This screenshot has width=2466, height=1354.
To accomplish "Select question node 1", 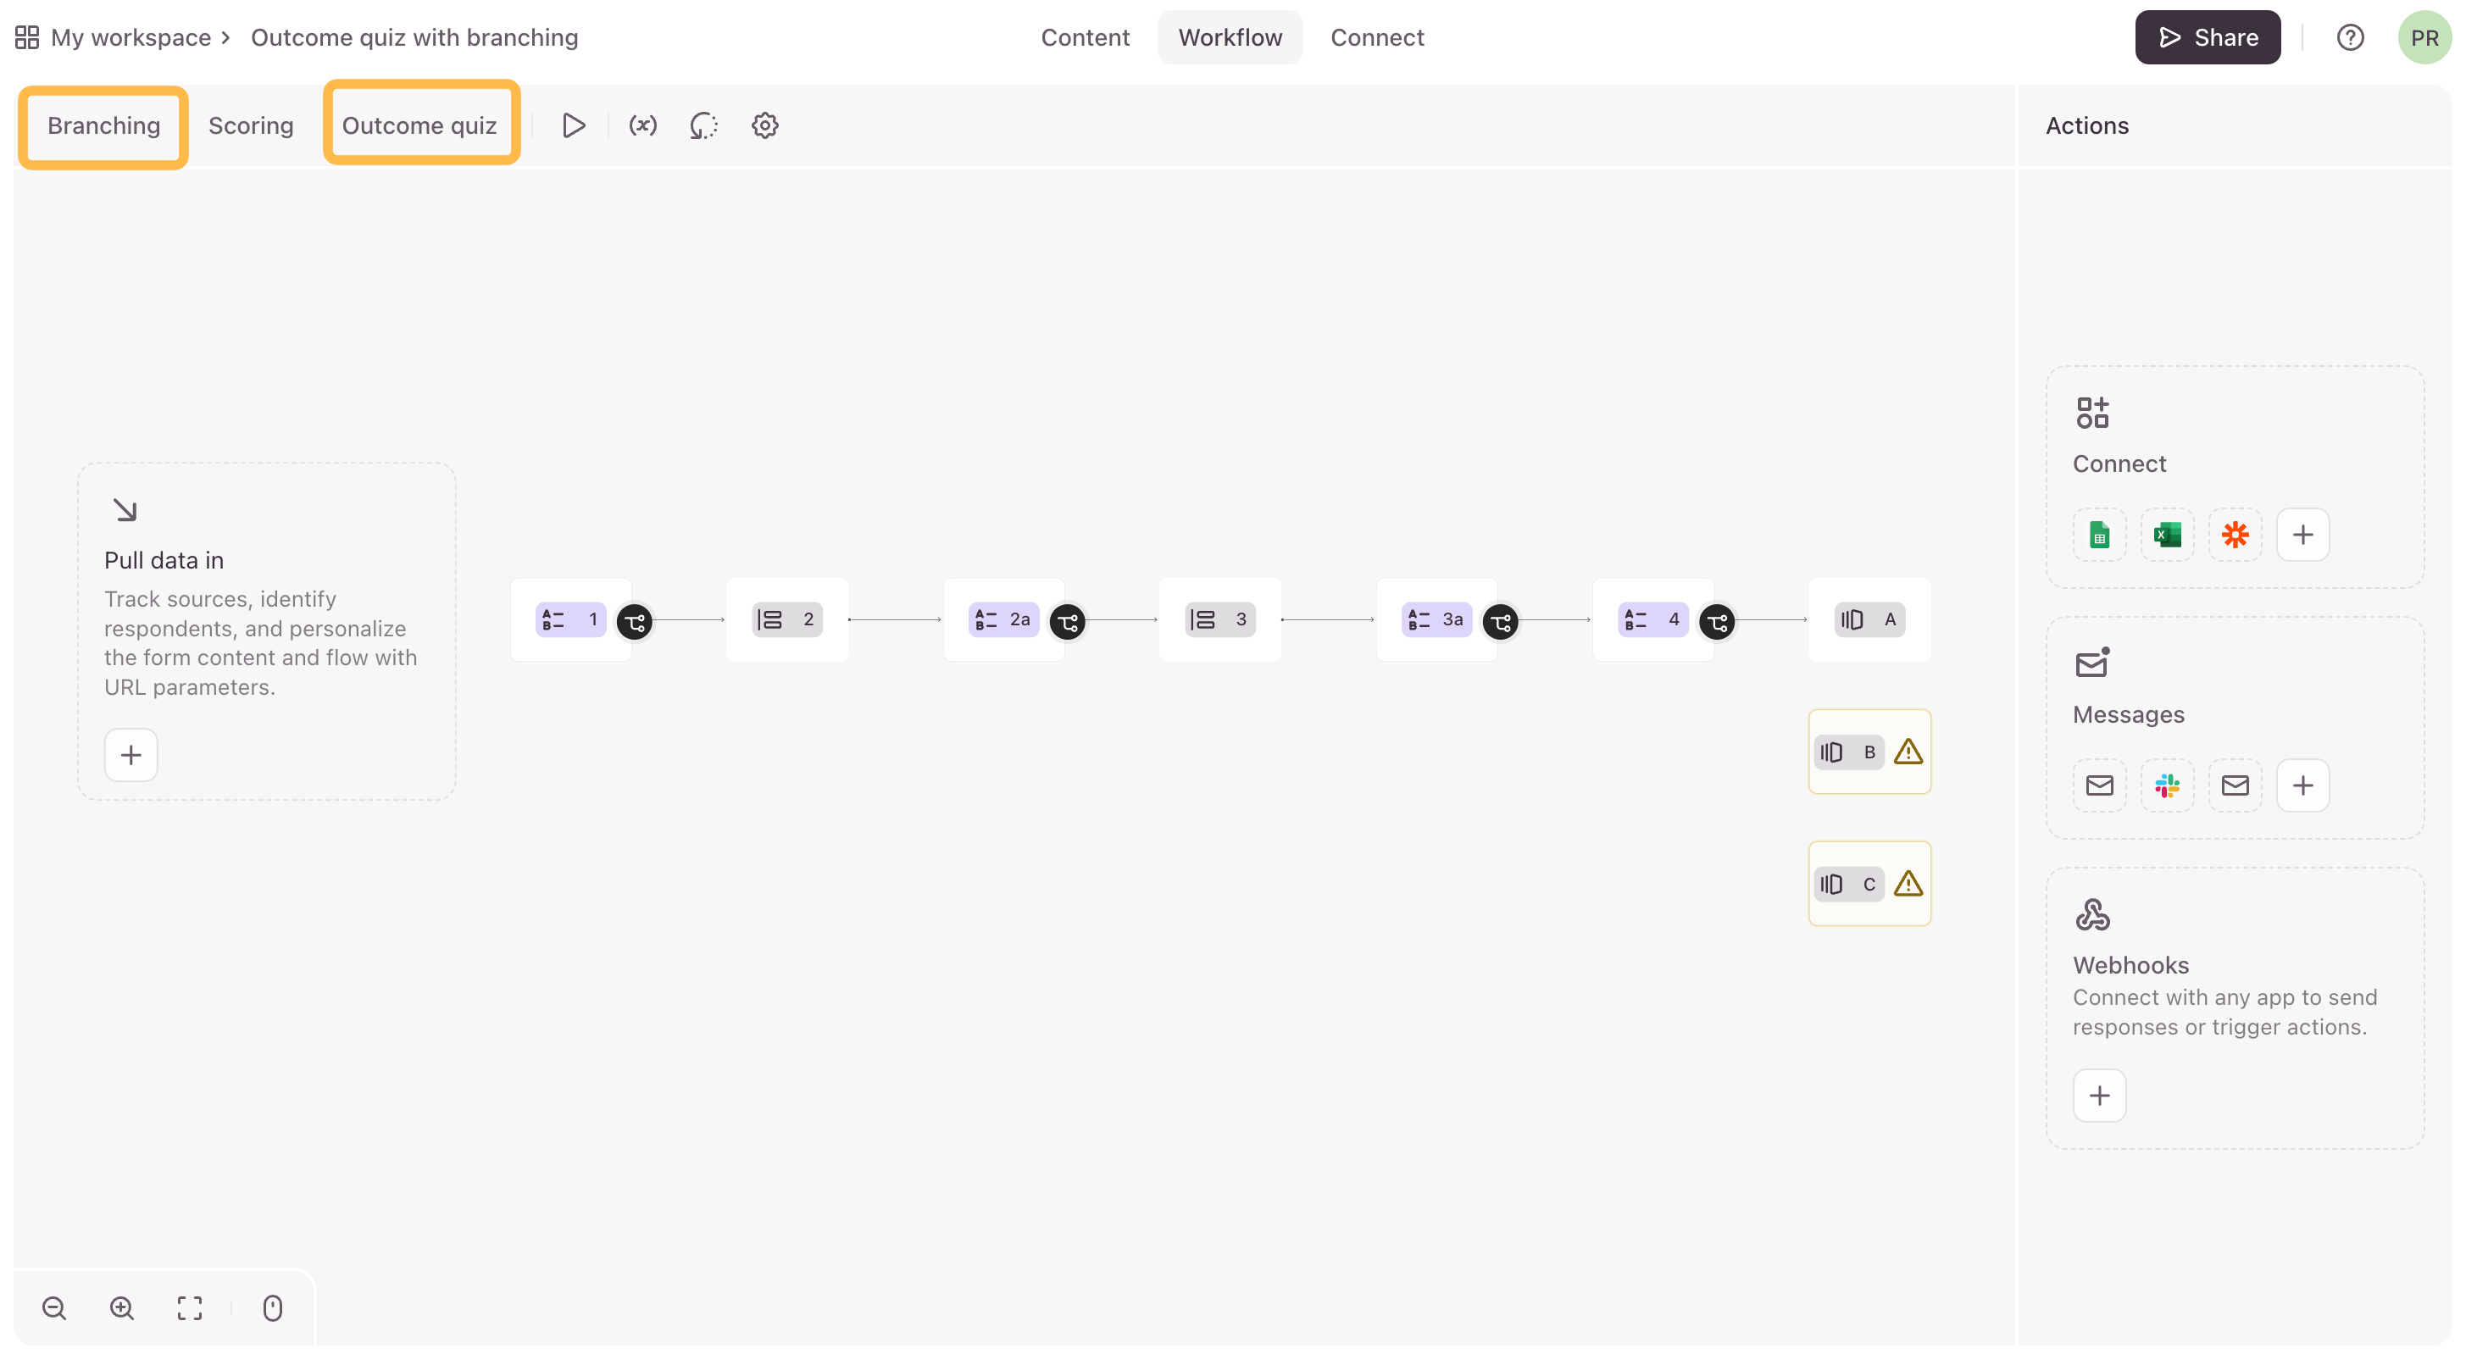I will tap(570, 619).
